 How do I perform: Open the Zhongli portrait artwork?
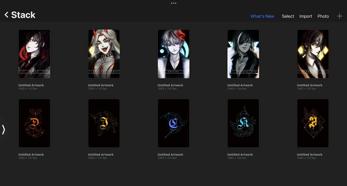313,54
